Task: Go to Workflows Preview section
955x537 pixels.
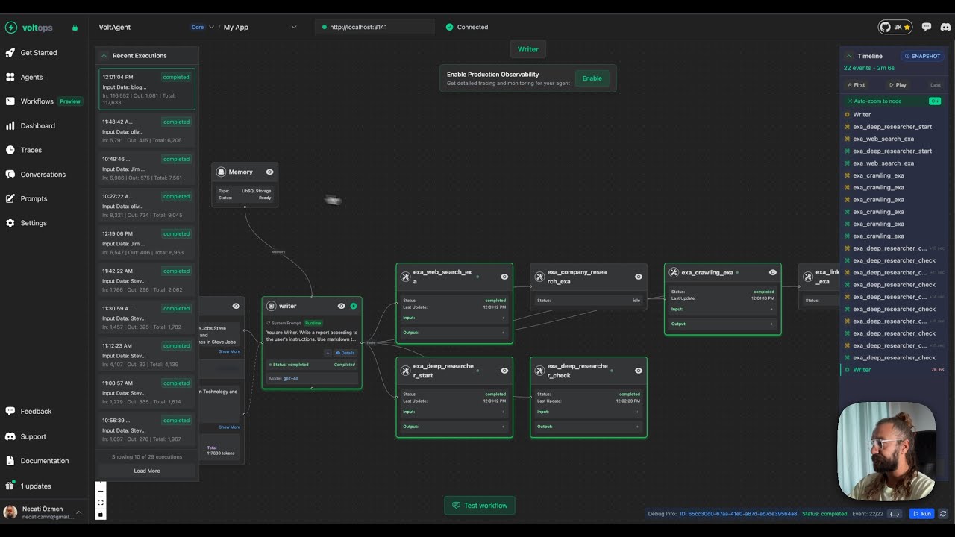Action: click(x=43, y=101)
